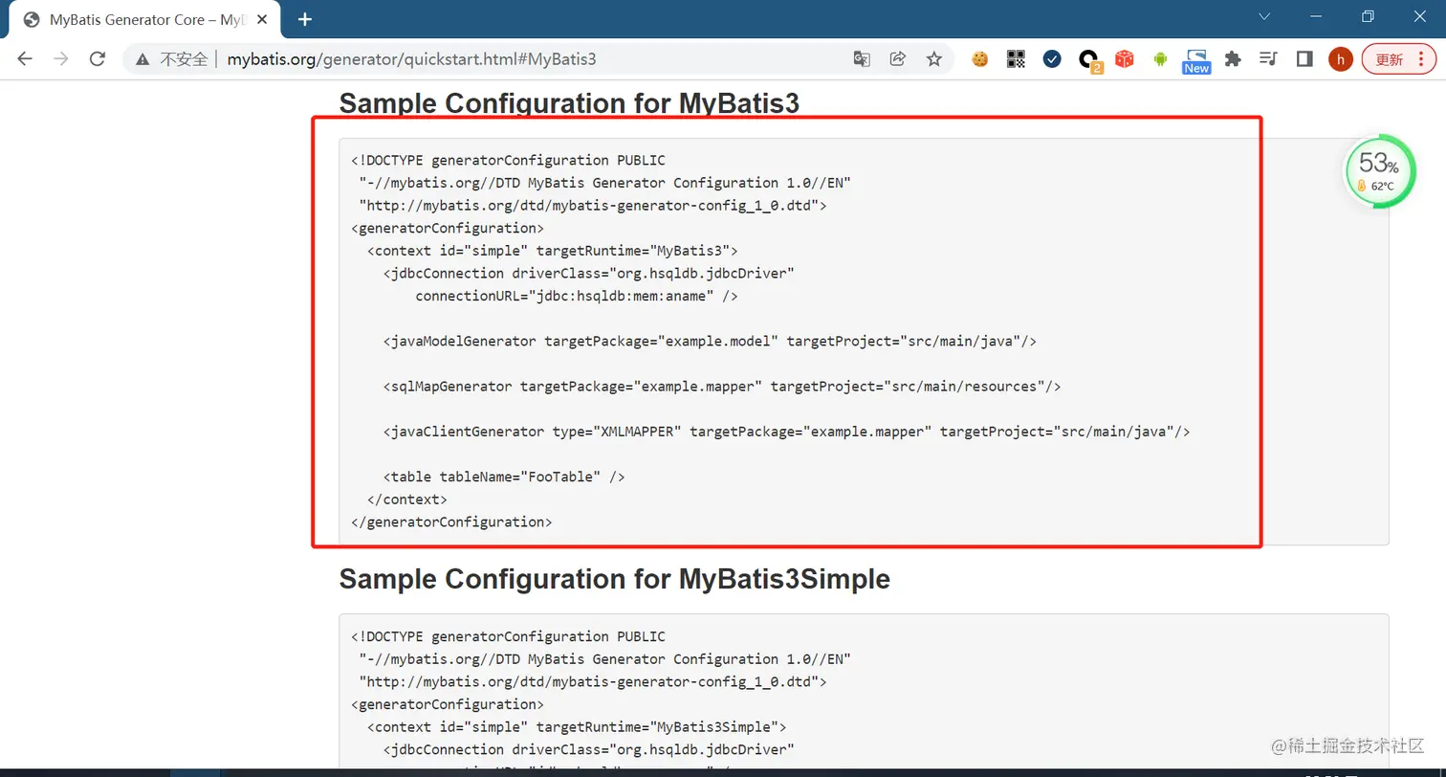Toggle the browser side panel
Viewport: 1446px width, 777px height.
pyautogui.click(x=1304, y=59)
